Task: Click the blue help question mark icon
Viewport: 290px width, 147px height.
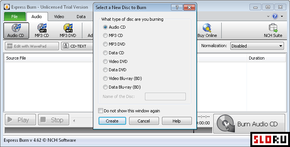Action: [x=275, y=16]
